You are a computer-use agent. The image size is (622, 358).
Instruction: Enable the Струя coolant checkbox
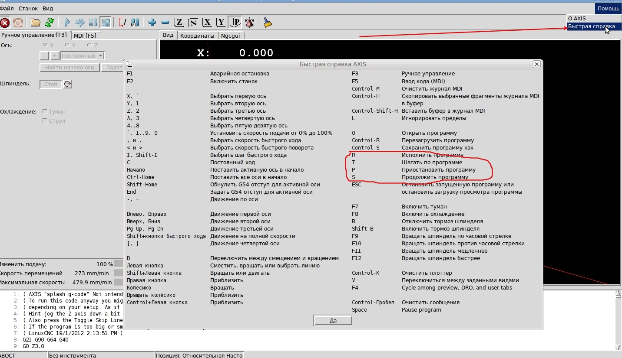pos(45,120)
